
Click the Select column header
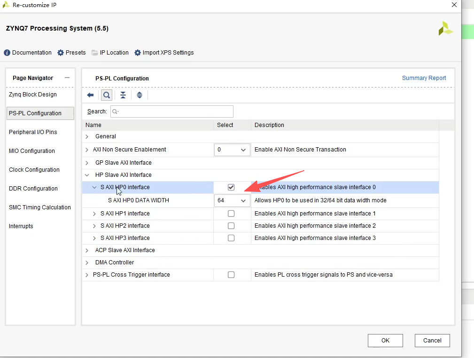[232, 125]
